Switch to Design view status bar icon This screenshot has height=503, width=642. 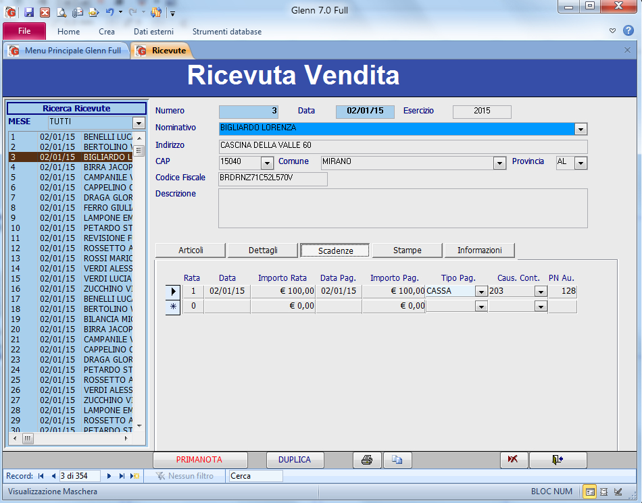(618, 492)
